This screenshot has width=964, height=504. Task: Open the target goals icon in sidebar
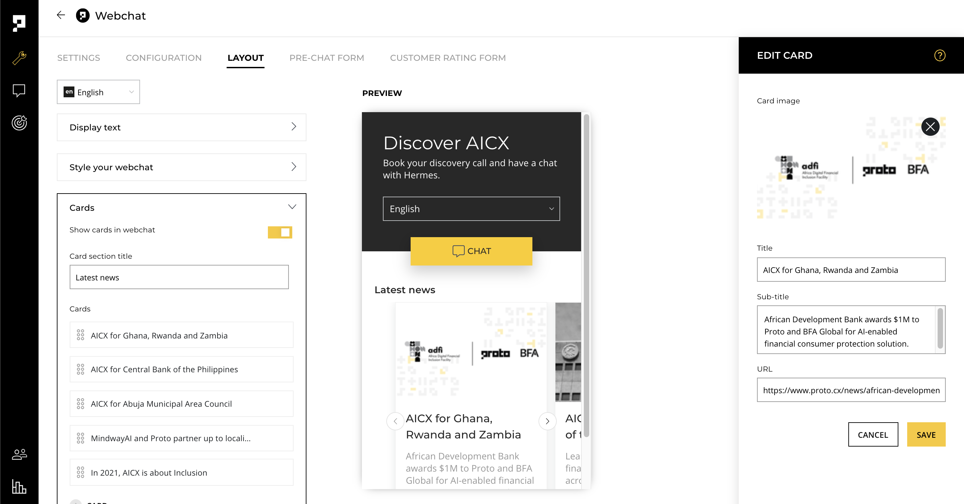pyautogui.click(x=19, y=123)
